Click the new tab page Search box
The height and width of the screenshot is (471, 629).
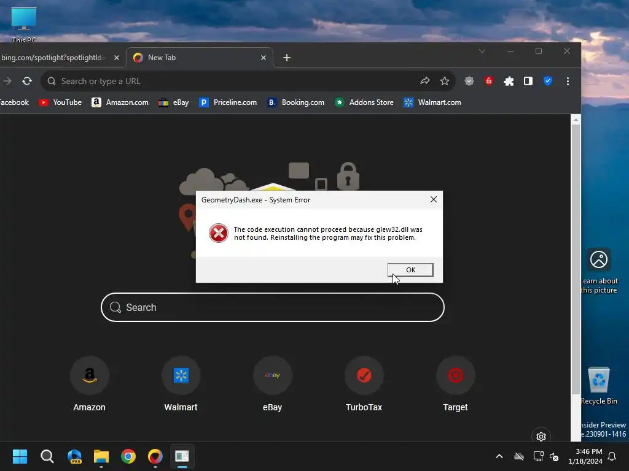pos(272,307)
